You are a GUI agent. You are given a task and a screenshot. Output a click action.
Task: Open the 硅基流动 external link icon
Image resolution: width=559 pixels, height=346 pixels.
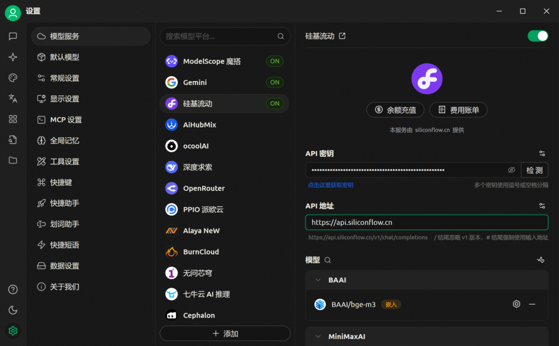(342, 36)
